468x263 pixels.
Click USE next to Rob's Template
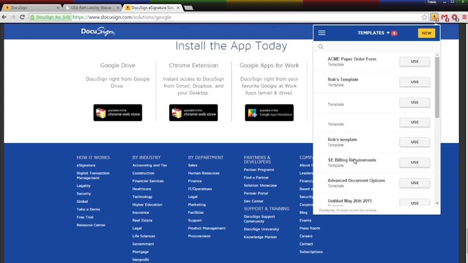coord(415,82)
